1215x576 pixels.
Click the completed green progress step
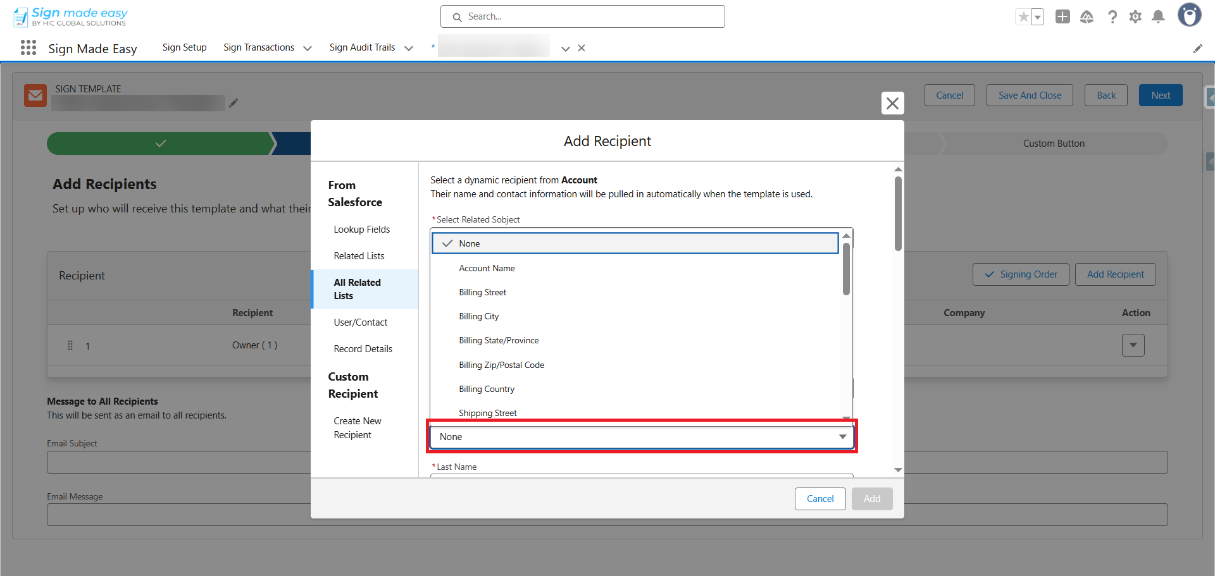(161, 144)
